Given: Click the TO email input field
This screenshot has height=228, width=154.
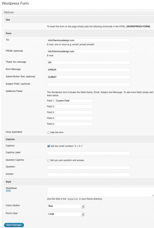Looking at the screenshot, I should [x=88, y=40].
